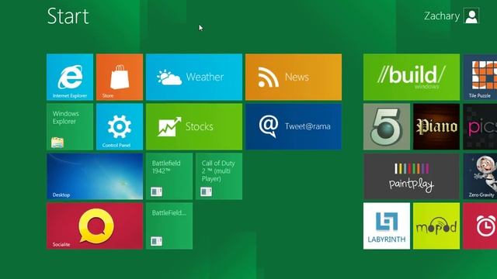Launch the Weather tile
This screenshot has width=497, height=279.
pyautogui.click(x=194, y=77)
